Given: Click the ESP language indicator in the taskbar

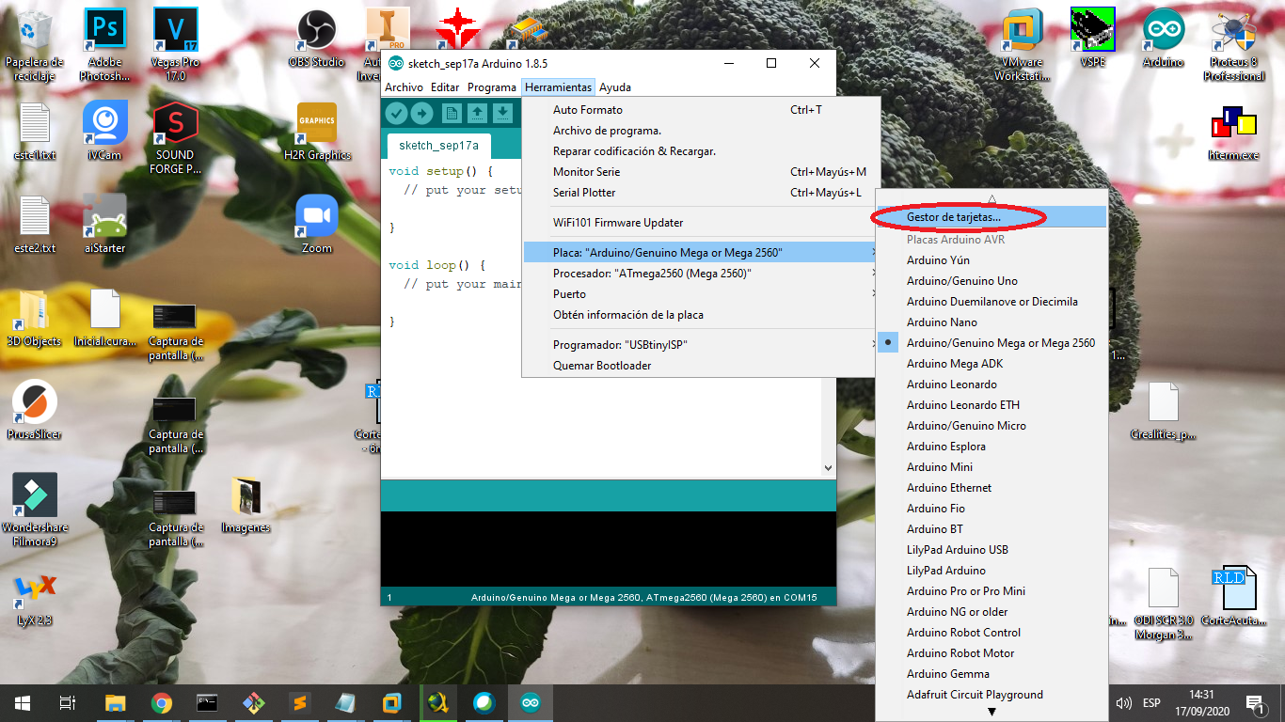Looking at the screenshot, I should pos(1151,702).
